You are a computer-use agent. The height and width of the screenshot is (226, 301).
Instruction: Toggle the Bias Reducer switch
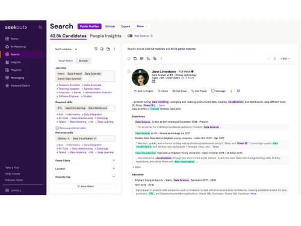coord(130,36)
